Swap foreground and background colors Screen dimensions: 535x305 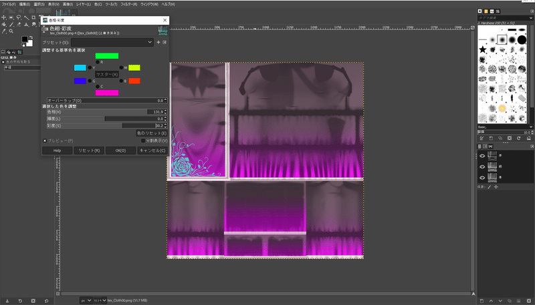pos(31,37)
